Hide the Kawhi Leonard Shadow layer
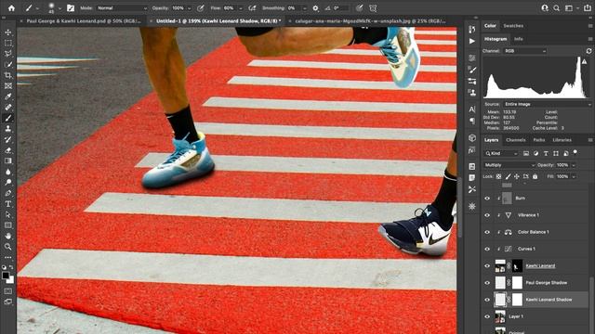Screen dimensions: 595x334 pyautogui.click(x=487, y=300)
